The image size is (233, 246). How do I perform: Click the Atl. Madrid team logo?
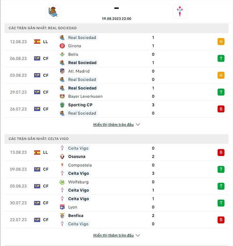tap(62, 71)
